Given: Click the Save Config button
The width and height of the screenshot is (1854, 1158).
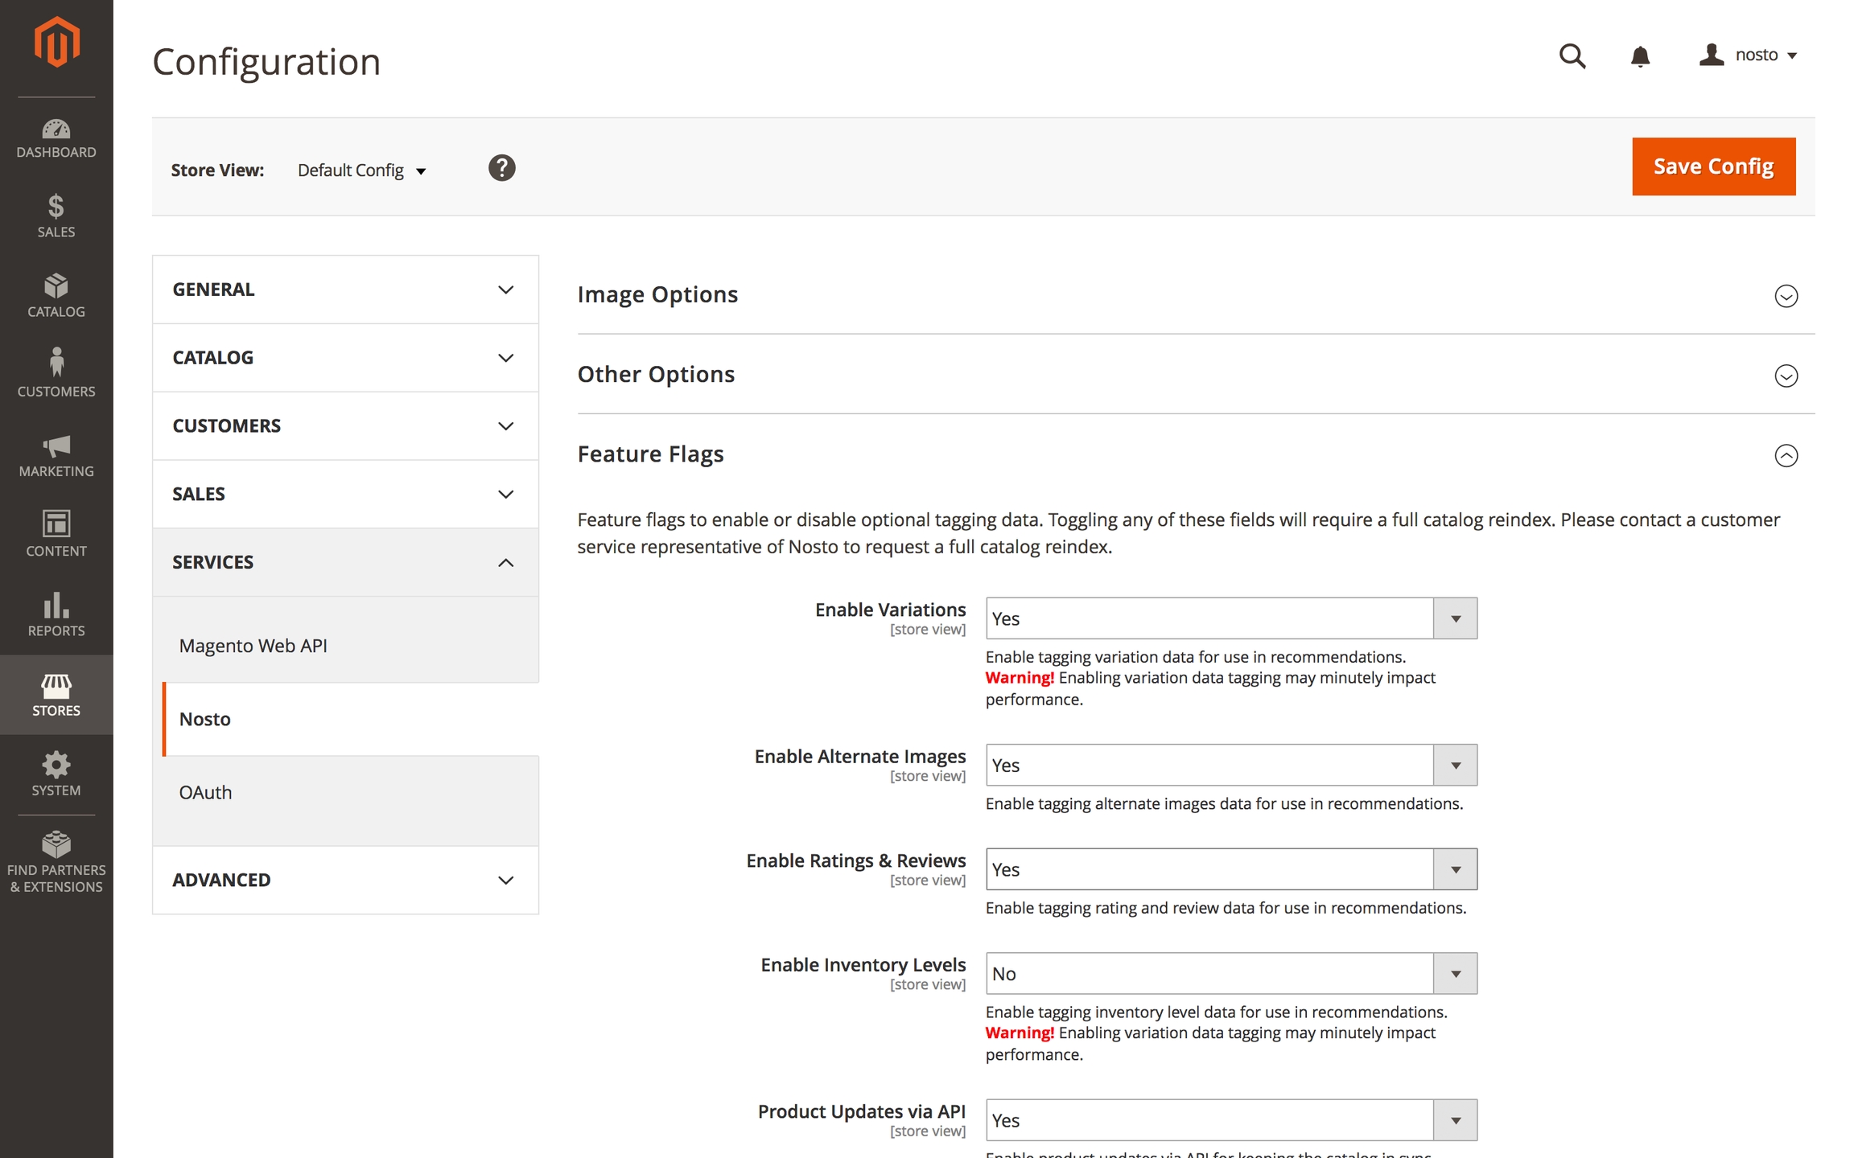Looking at the screenshot, I should (x=1713, y=166).
